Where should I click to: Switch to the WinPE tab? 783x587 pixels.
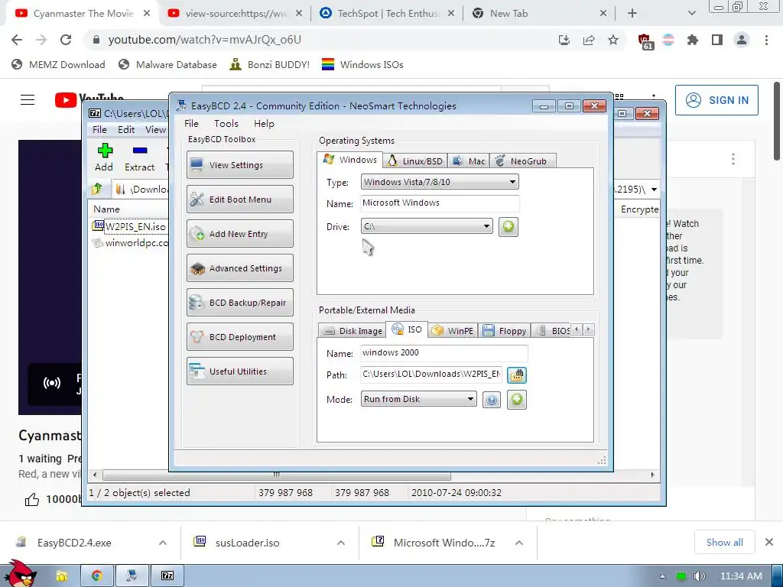453,330
